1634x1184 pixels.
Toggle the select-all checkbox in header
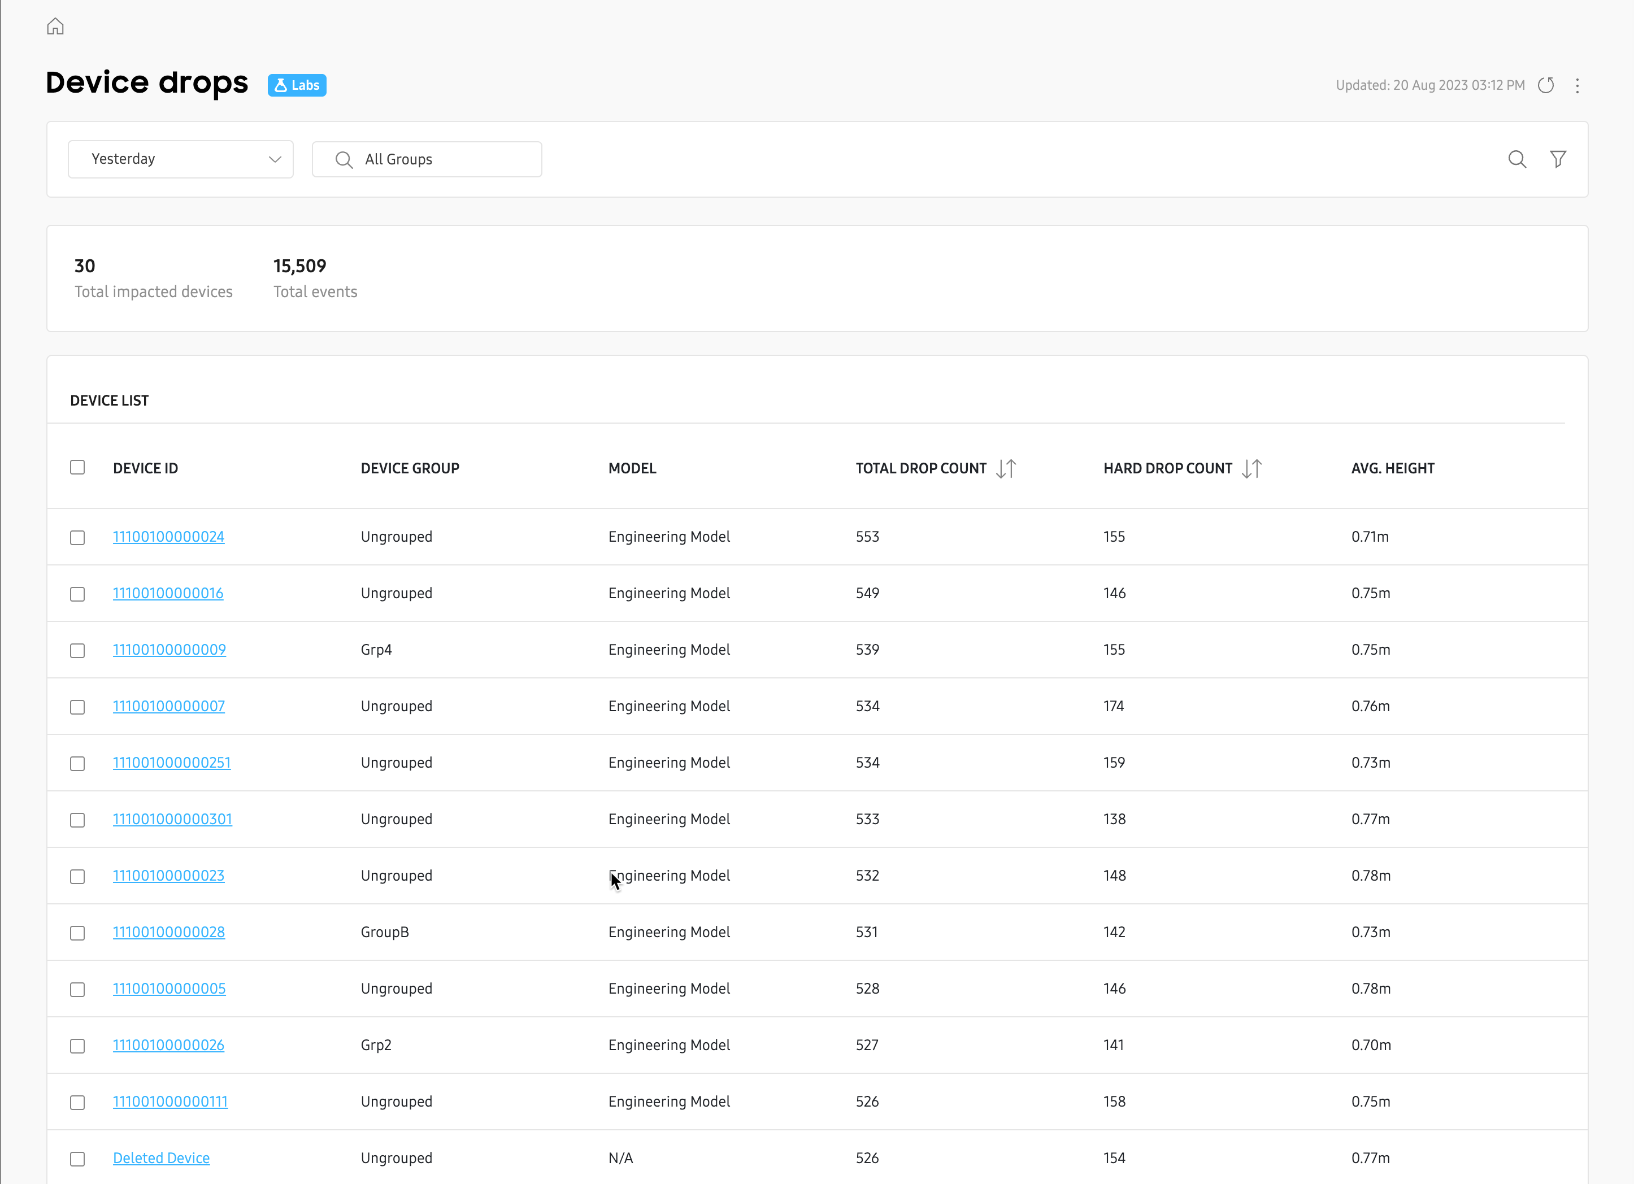(78, 467)
